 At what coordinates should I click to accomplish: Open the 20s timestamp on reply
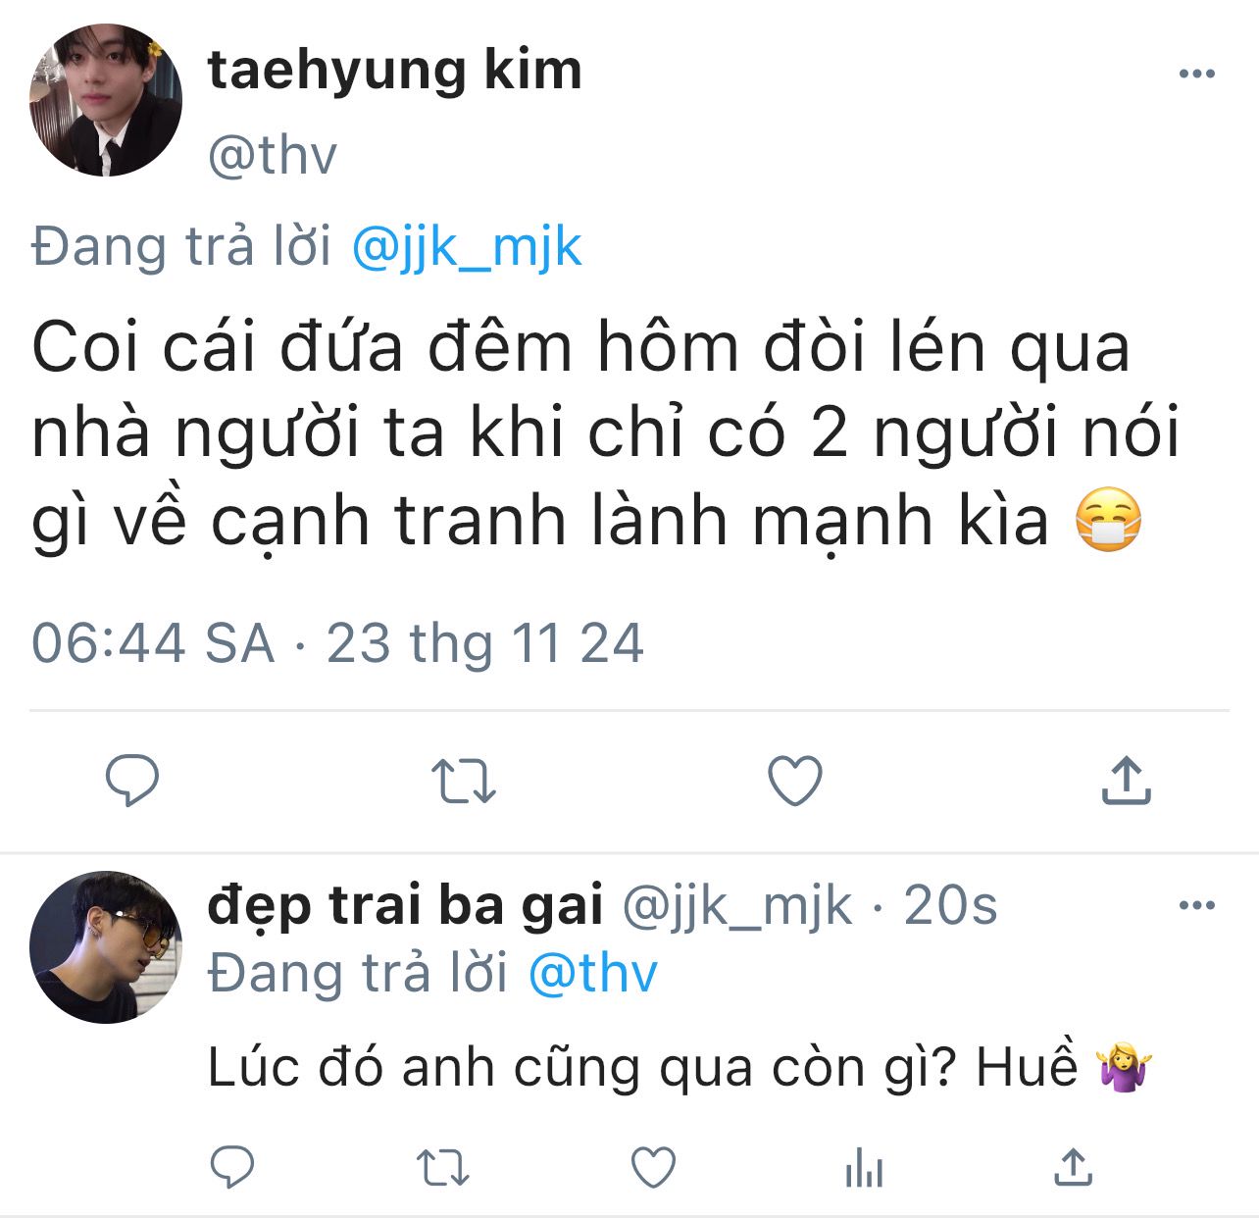pyautogui.click(x=950, y=905)
